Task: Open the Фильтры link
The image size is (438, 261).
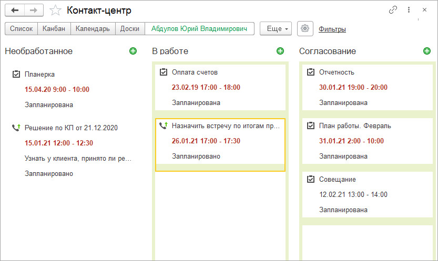Action: point(332,29)
